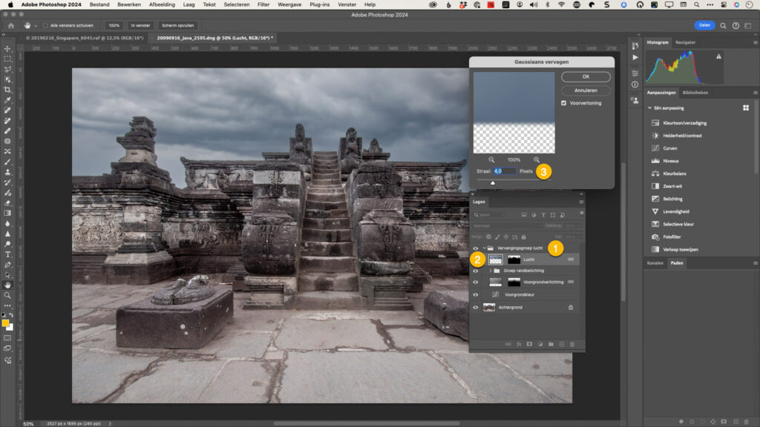Image resolution: width=760 pixels, height=427 pixels.
Task: Add Fotofilter adjustment
Action: (x=672, y=236)
